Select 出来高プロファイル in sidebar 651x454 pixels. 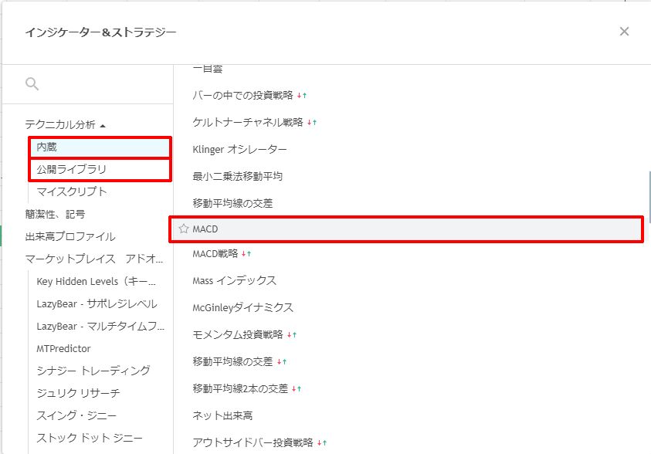(x=70, y=236)
